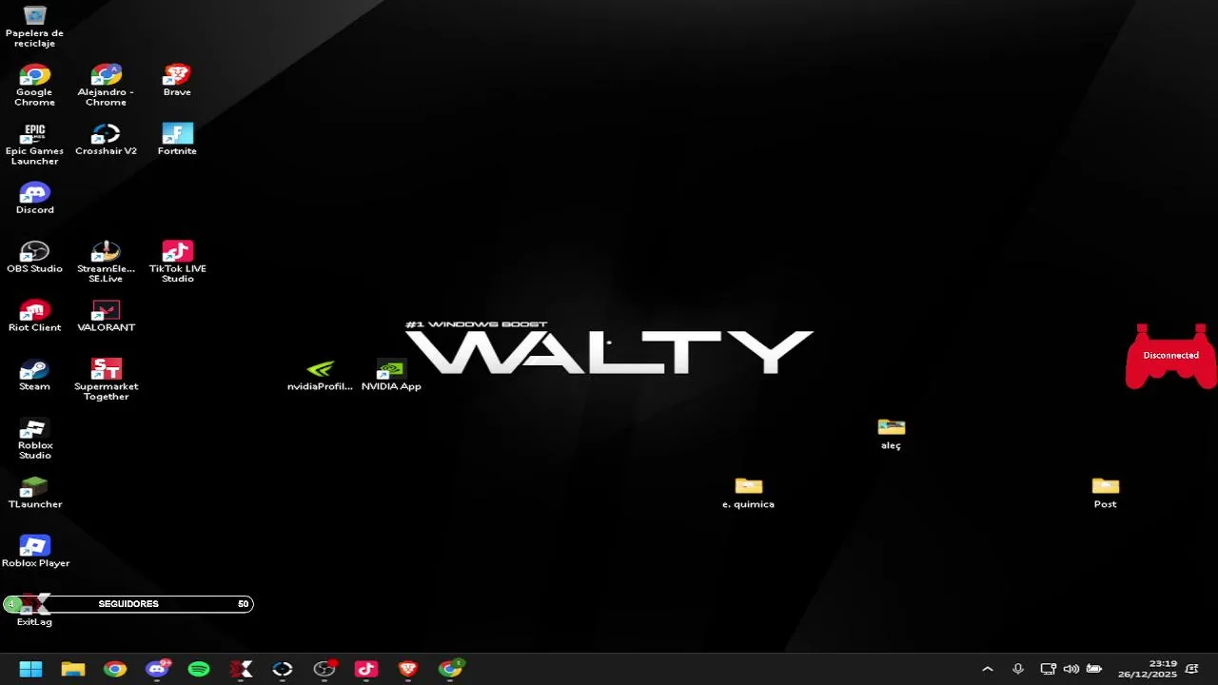The image size is (1218, 685).
Task: Click the SEGUIDORES progress bar overlay
Action: tap(128, 604)
